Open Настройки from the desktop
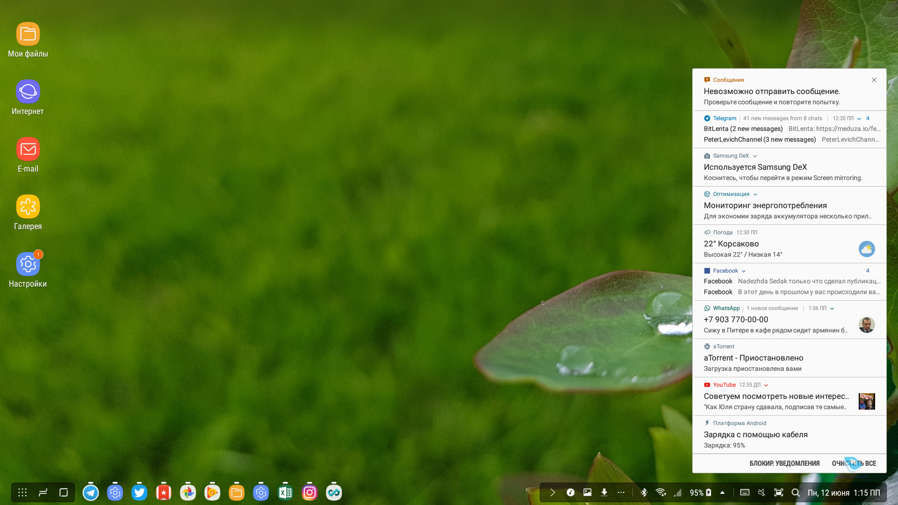Image resolution: width=898 pixels, height=505 pixels. [x=28, y=270]
